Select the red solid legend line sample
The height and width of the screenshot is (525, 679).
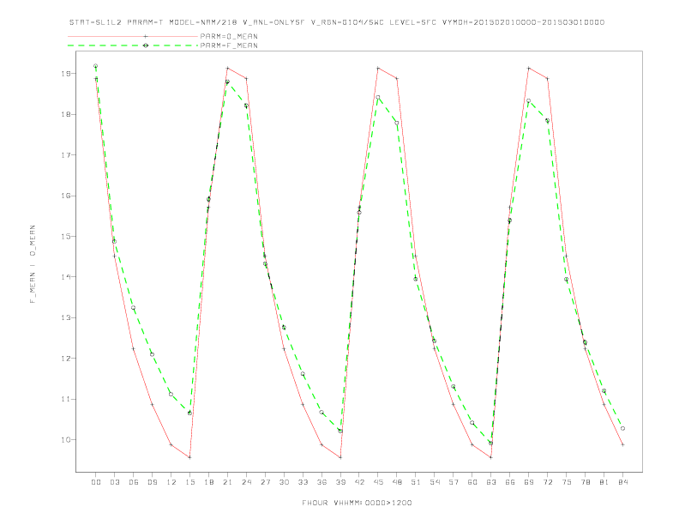[133, 36]
